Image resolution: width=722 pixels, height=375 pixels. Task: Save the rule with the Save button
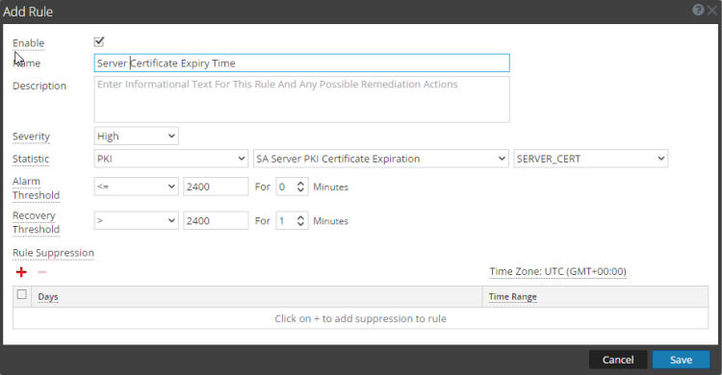click(681, 360)
